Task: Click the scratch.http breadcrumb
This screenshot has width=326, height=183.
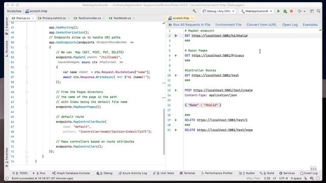Action: 36,11
